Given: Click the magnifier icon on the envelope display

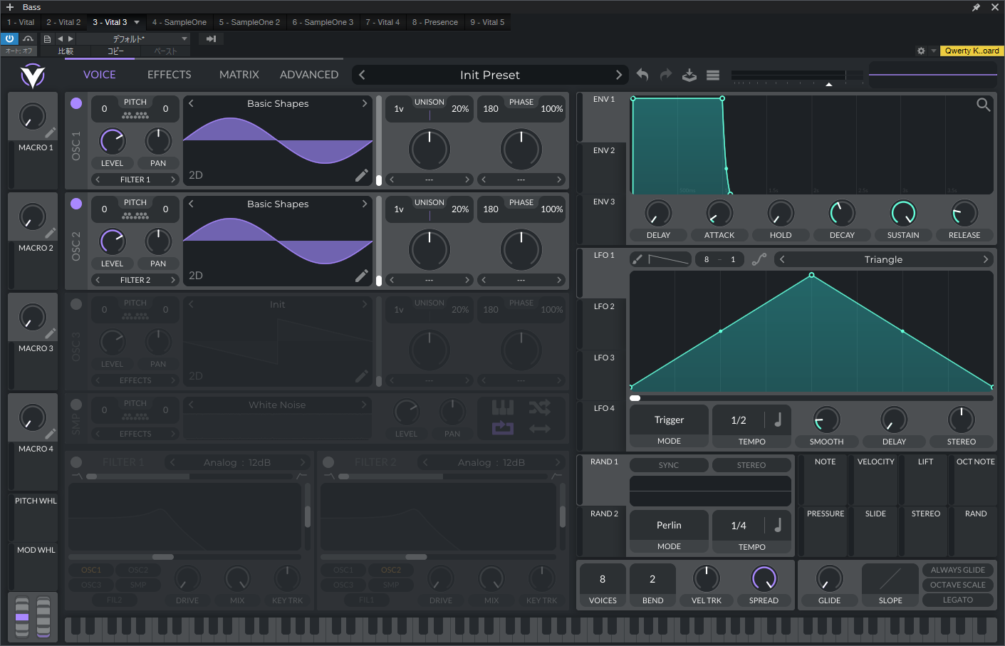Looking at the screenshot, I should pyautogui.click(x=984, y=105).
